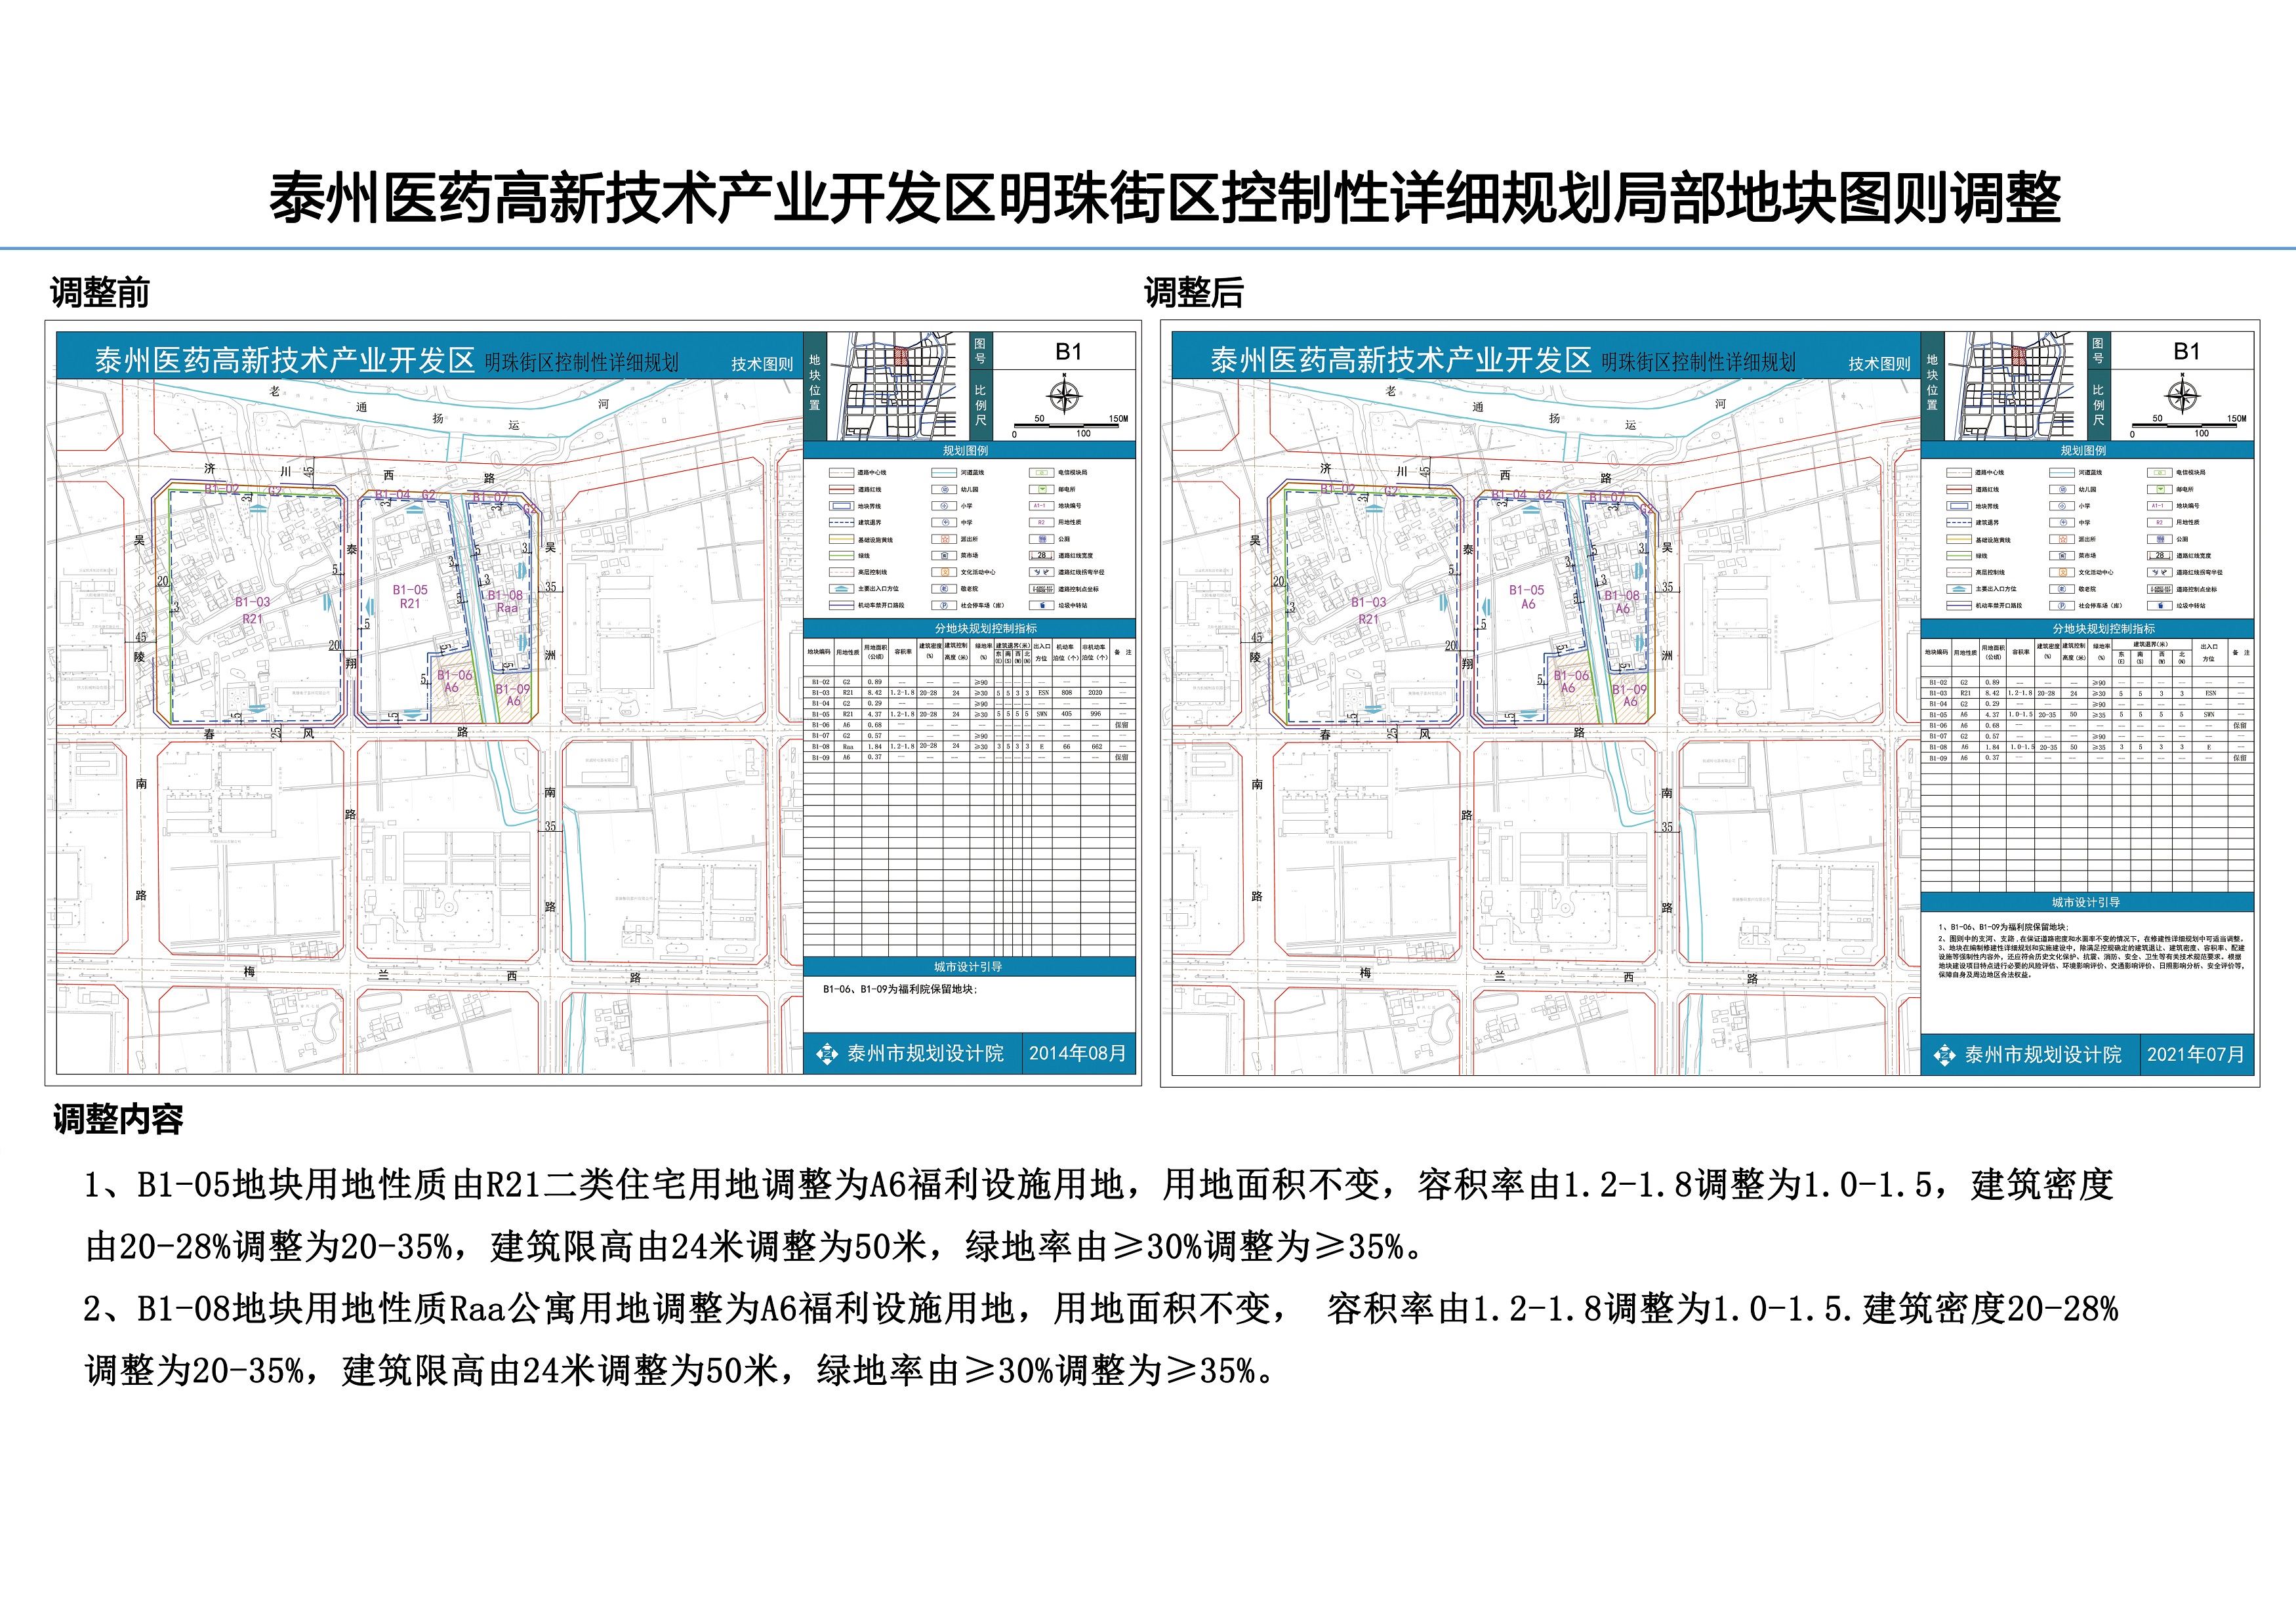This screenshot has height=1623, width=2296.
Task: Click the 分地块规划控制指标 header in the 调整后 panel
Action: [x=2087, y=629]
